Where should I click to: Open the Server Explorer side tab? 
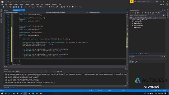coord(2,13)
